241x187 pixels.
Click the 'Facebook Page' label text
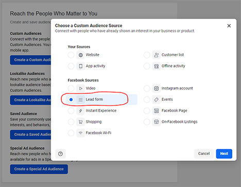coord(174,111)
